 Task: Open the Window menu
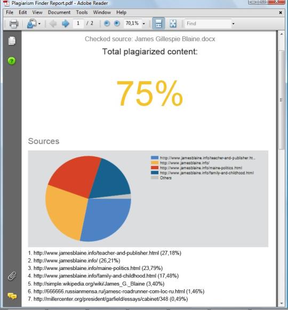coord(102,12)
